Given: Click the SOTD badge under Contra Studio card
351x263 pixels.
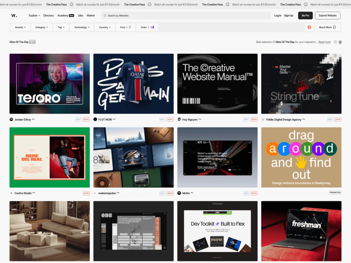Looking at the screenshot, I should [x=86, y=193].
